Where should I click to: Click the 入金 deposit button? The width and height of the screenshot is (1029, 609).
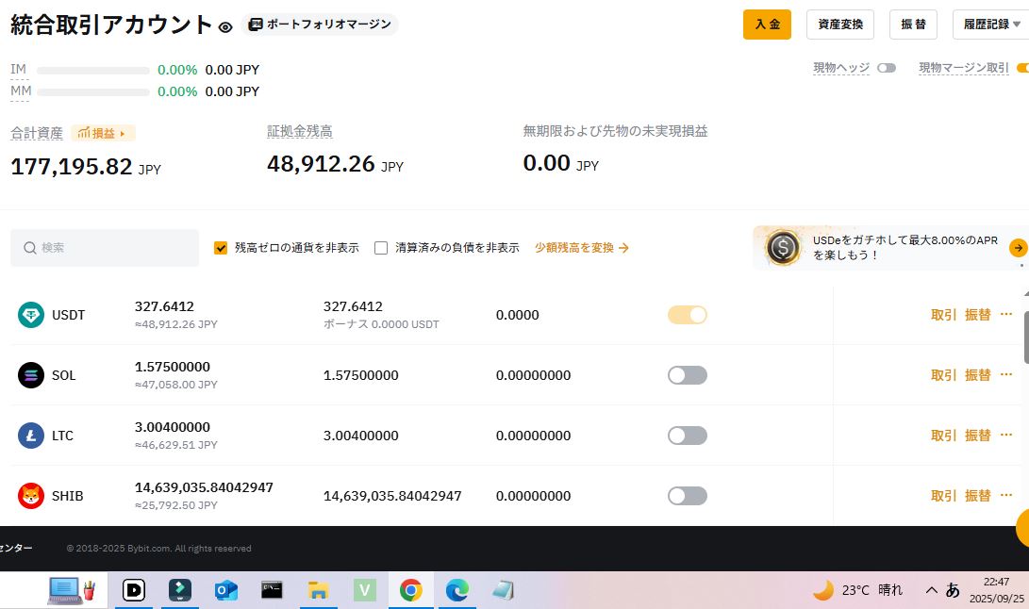tap(767, 25)
